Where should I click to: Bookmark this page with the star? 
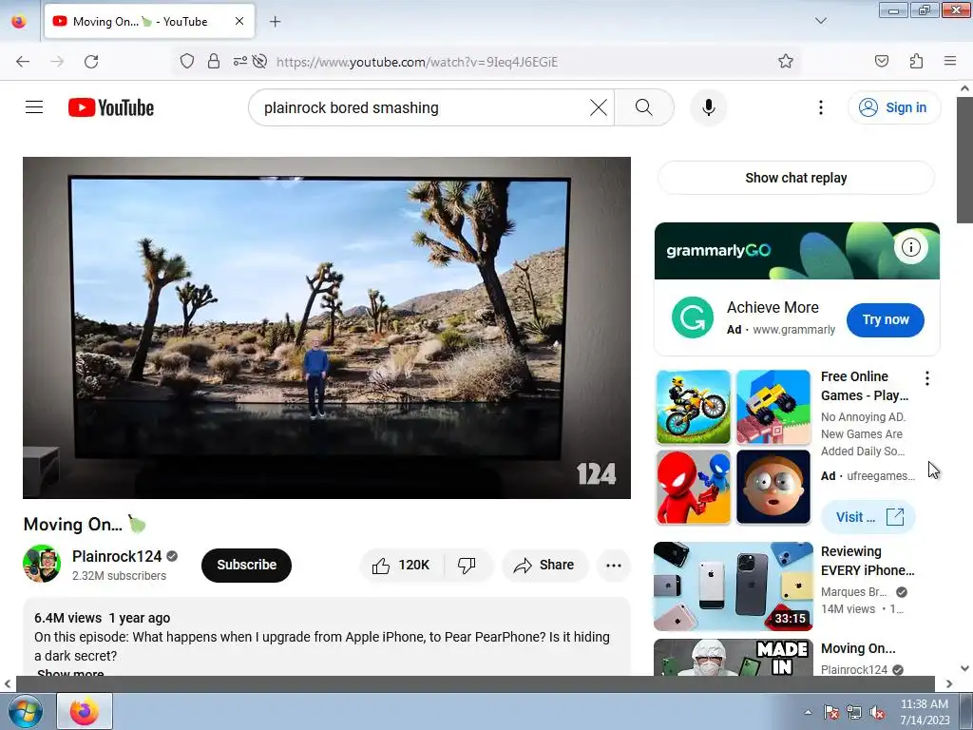(x=786, y=62)
